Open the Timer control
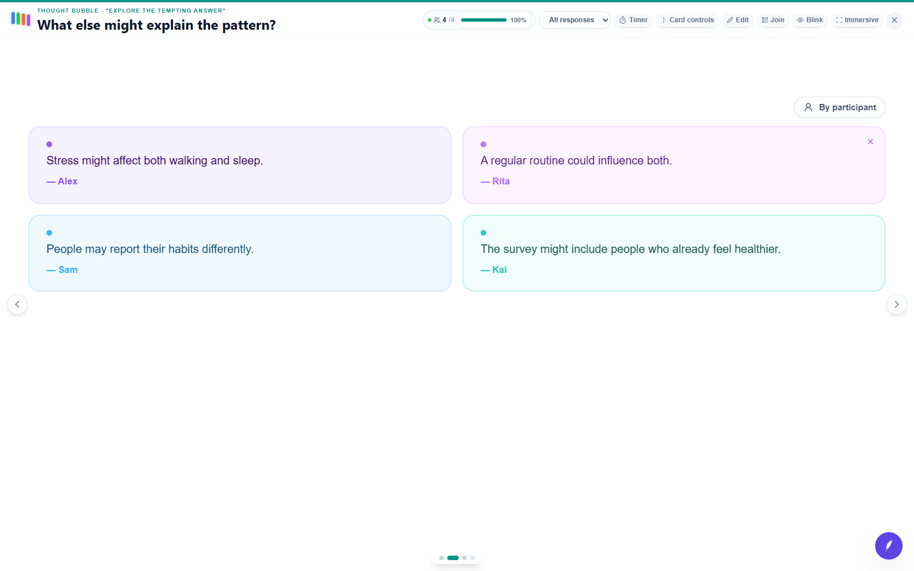 [x=634, y=20]
